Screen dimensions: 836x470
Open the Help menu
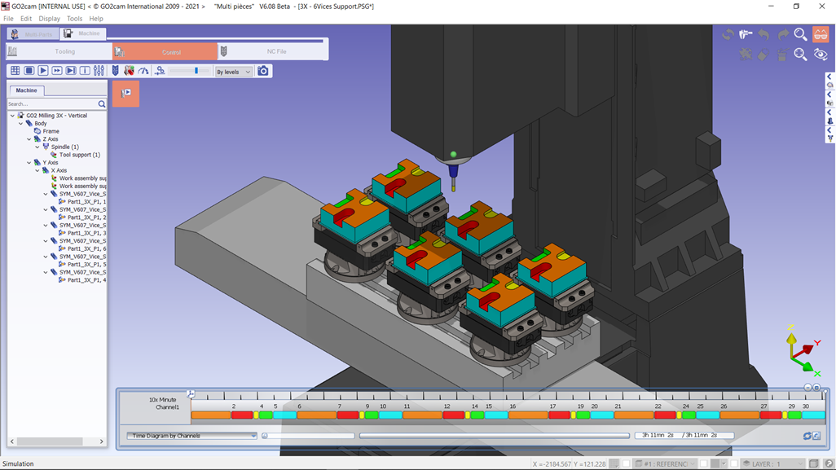[x=96, y=19]
